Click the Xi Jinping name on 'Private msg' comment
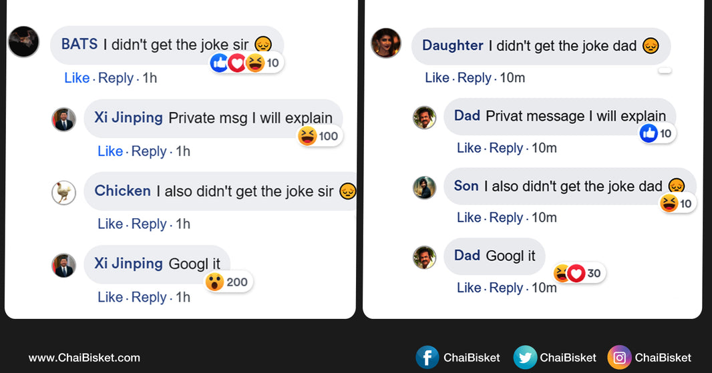This screenshot has width=712, height=373. (128, 117)
